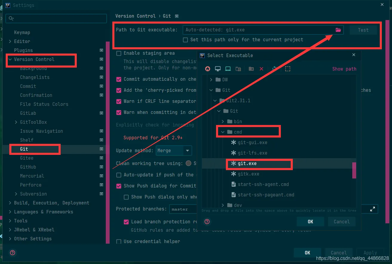Open the Issue Navigation settings page
392x264 pixels.
pos(42,131)
